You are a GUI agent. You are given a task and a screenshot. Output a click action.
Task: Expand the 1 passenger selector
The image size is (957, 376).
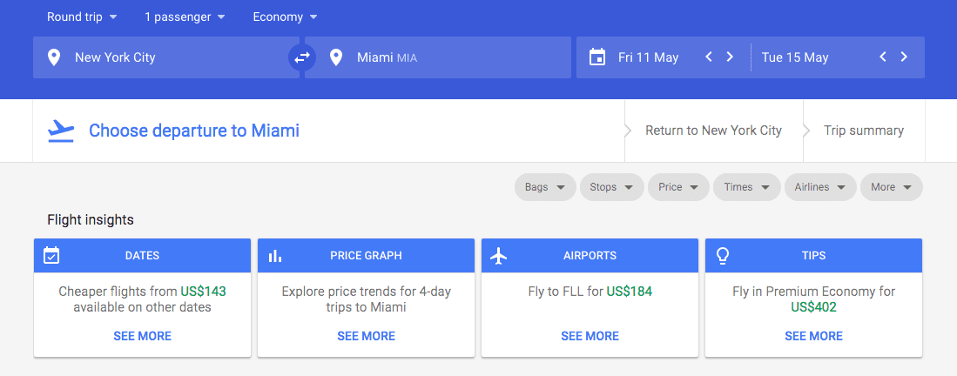tap(185, 17)
